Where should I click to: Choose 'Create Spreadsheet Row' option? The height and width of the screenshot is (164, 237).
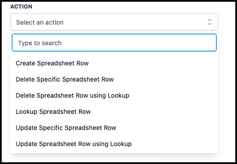(x=114, y=63)
